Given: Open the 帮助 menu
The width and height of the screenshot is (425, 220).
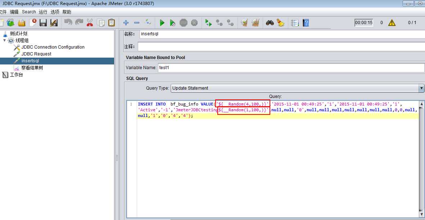Looking at the screenshot, I should pyautogui.click(x=67, y=12).
